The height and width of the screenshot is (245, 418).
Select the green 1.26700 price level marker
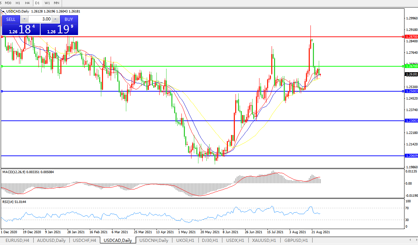point(411,66)
